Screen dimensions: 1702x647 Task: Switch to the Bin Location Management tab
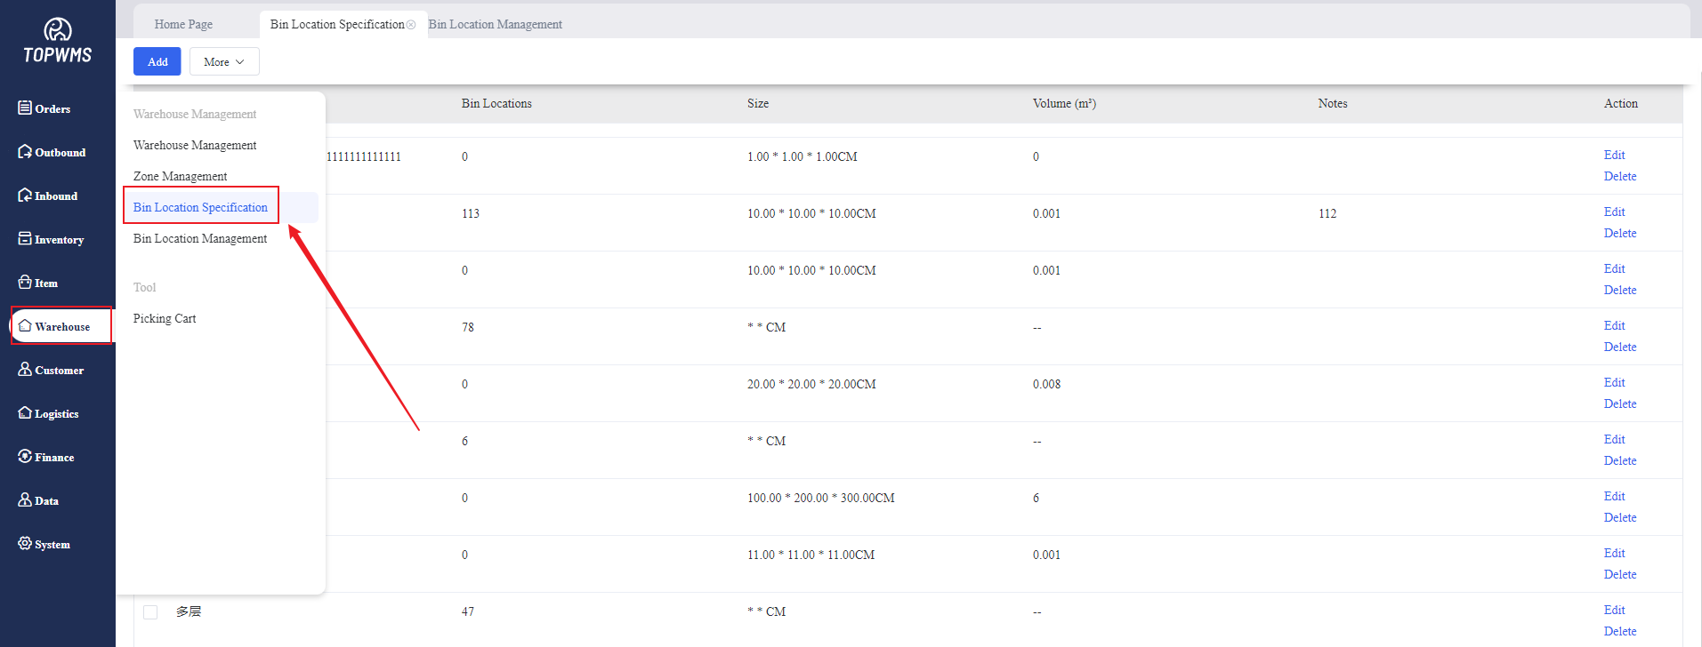pyautogui.click(x=495, y=25)
